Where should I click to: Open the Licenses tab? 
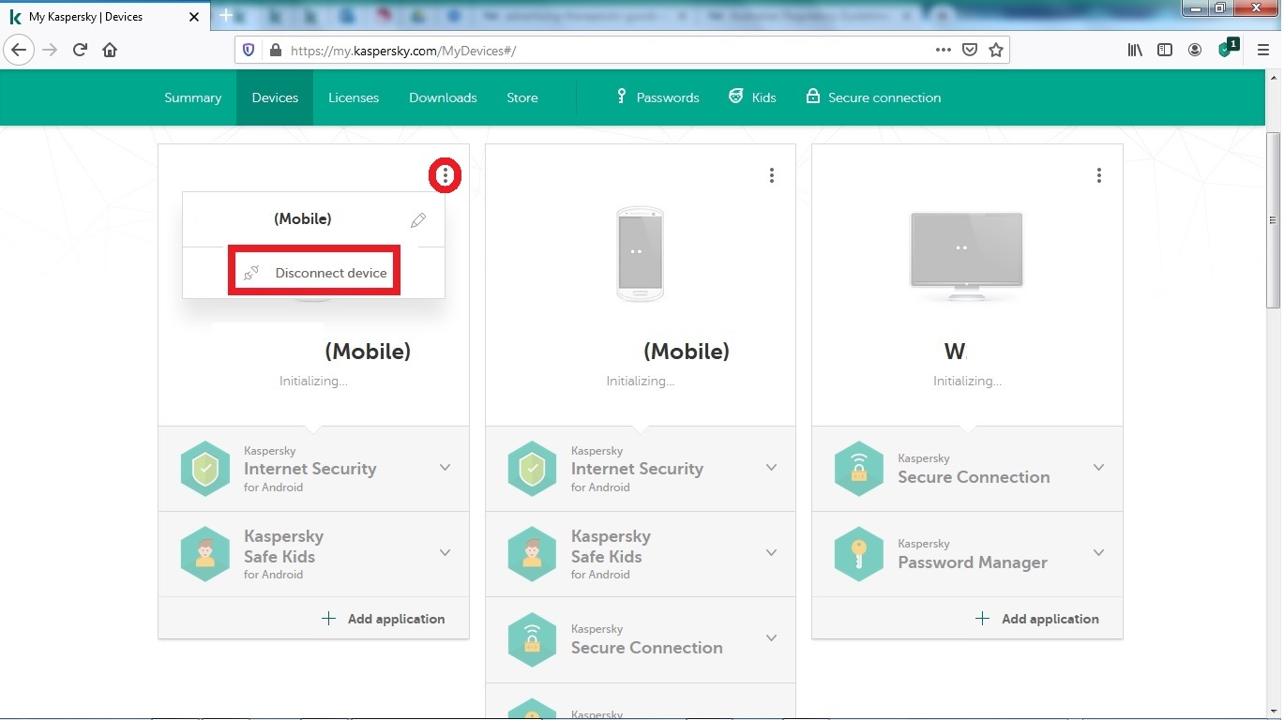[354, 97]
